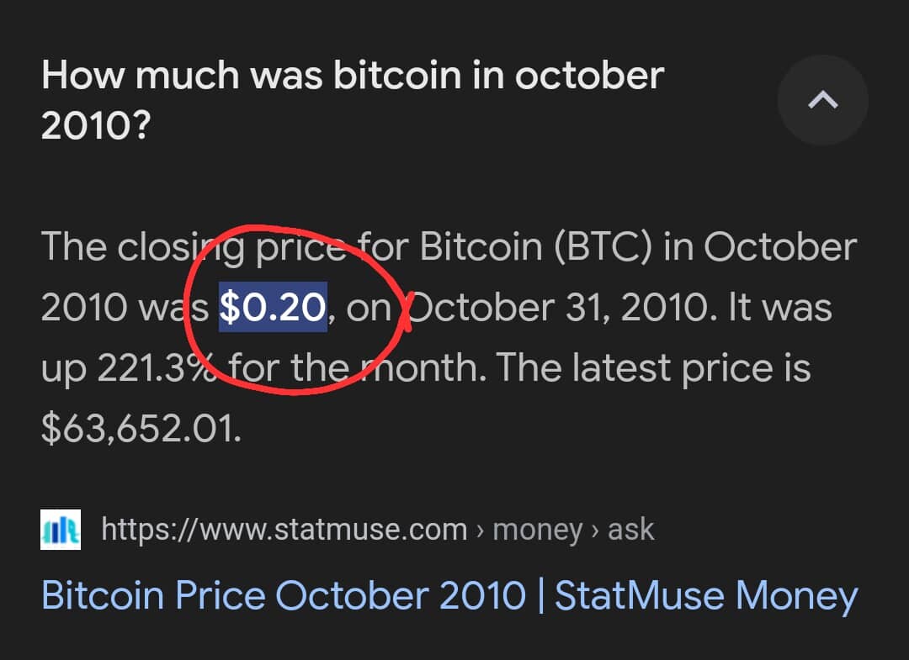Click the statmuse.com URL text
The image size is (909, 660).
pos(284,529)
